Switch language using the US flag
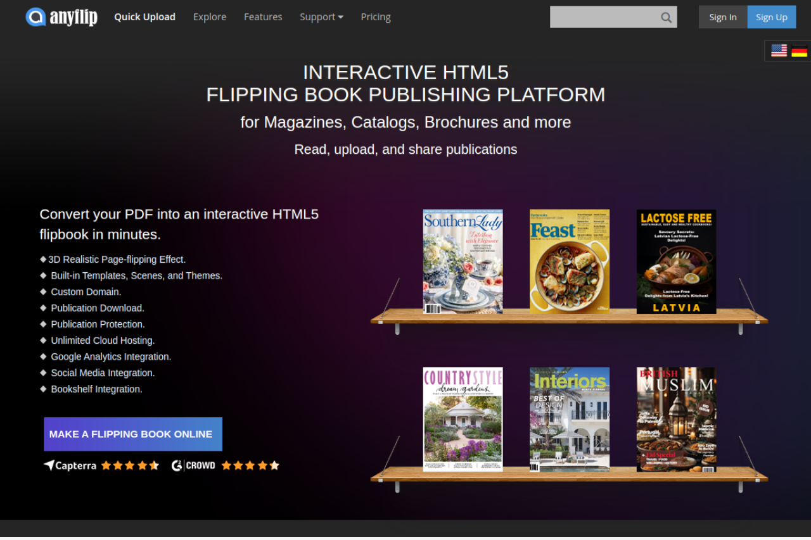The height and width of the screenshot is (540, 811). pyautogui.click(x=779, y=51)
